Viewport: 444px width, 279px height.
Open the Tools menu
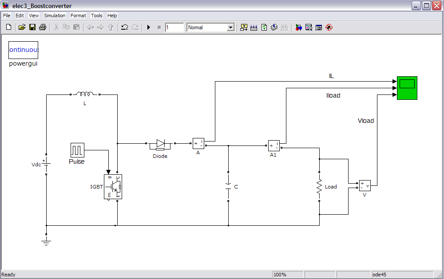pos(97,16)
